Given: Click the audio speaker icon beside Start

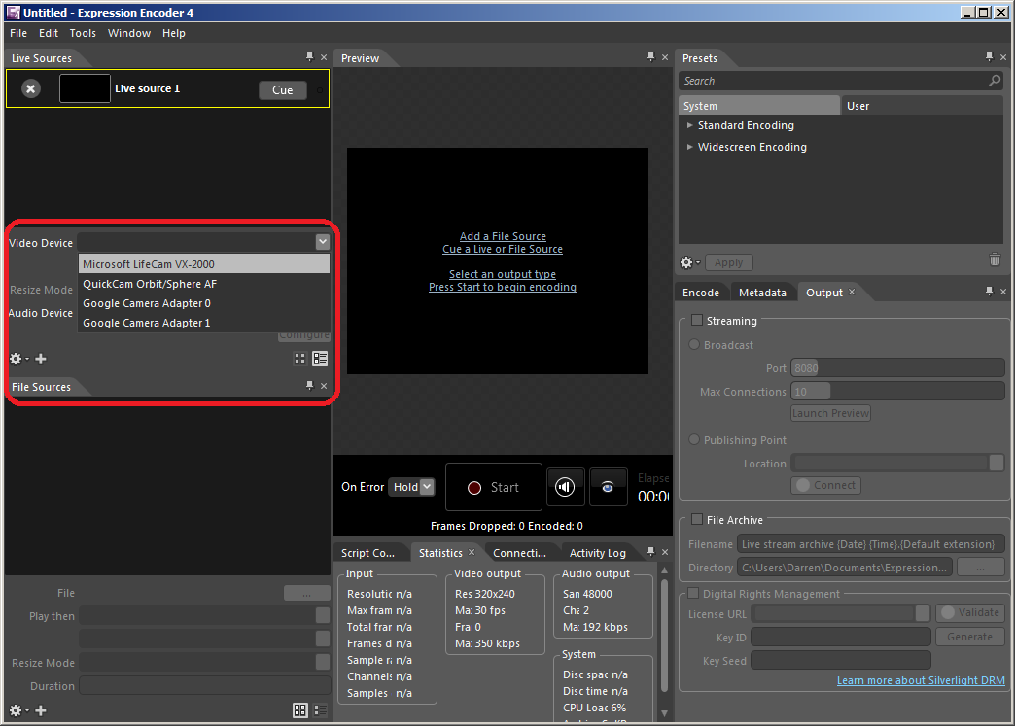Looking at the screenshot, I should 565,487.
